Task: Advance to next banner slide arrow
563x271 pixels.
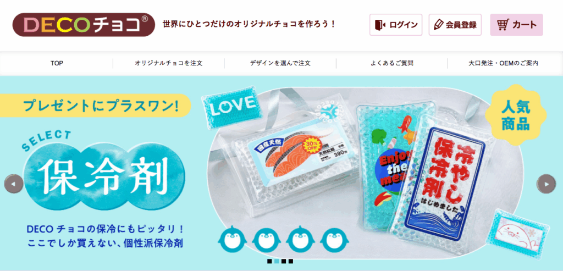Action: (x=546, y=184)
